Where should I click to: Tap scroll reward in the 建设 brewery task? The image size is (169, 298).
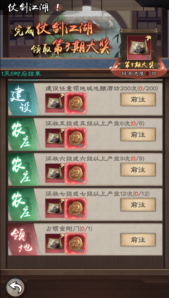(x=55, y=103)
